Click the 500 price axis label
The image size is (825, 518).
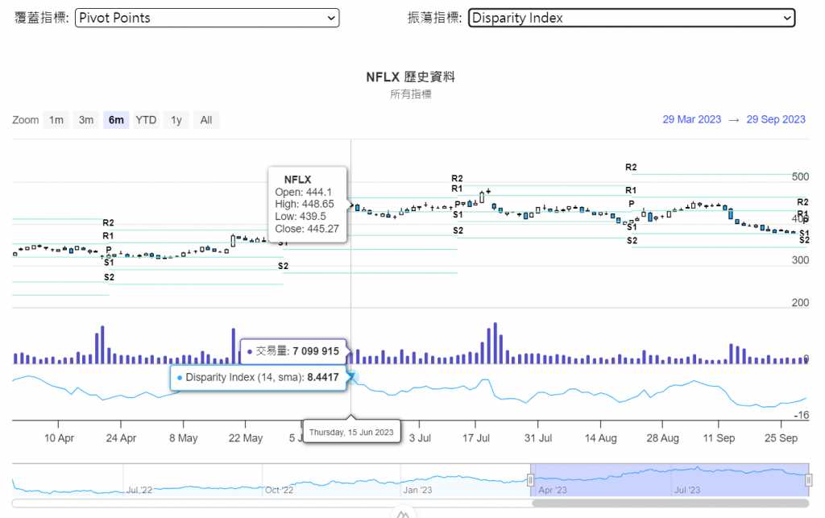click(800, 176)
